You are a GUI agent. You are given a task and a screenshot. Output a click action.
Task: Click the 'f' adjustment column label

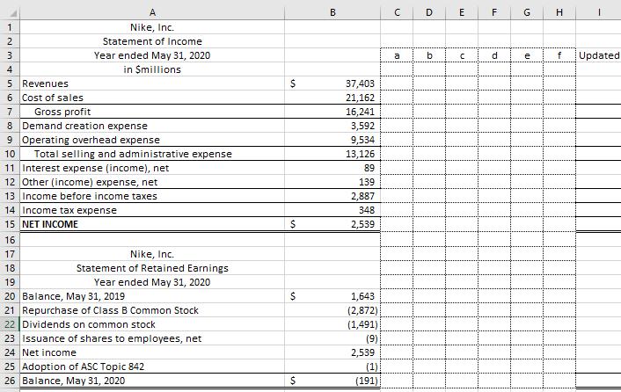pyautogui.click(x=559, y=55)
